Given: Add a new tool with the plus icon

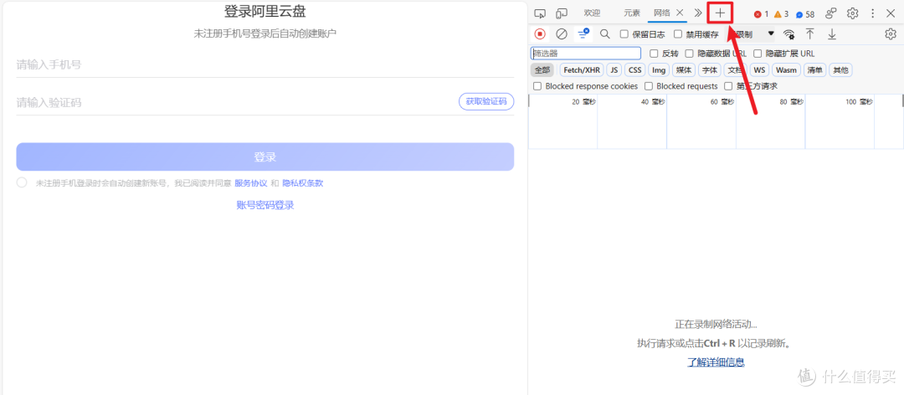Looking at the screenshot, I should tap(720, 13).
